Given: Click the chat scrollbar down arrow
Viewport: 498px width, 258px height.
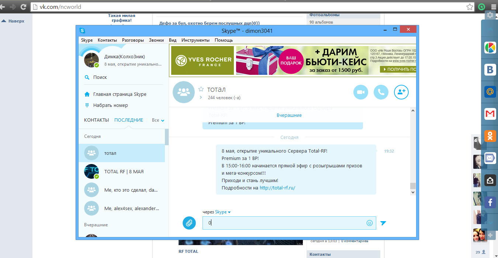Looking at the screenshot, I should point(413,192).
